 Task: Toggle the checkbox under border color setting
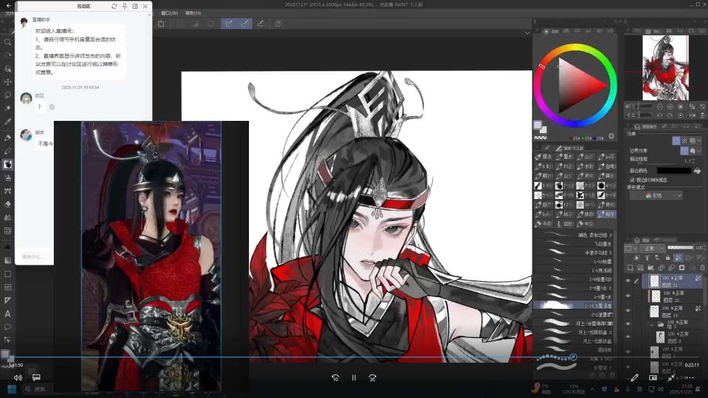pyautogui.click(x=632, y=180)
